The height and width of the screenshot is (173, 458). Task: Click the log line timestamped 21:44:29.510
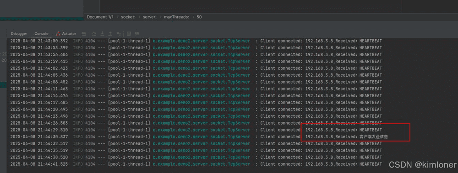196,130
